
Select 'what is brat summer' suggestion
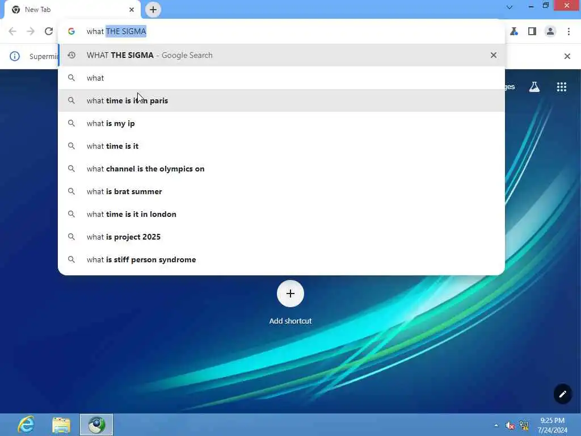281,191
